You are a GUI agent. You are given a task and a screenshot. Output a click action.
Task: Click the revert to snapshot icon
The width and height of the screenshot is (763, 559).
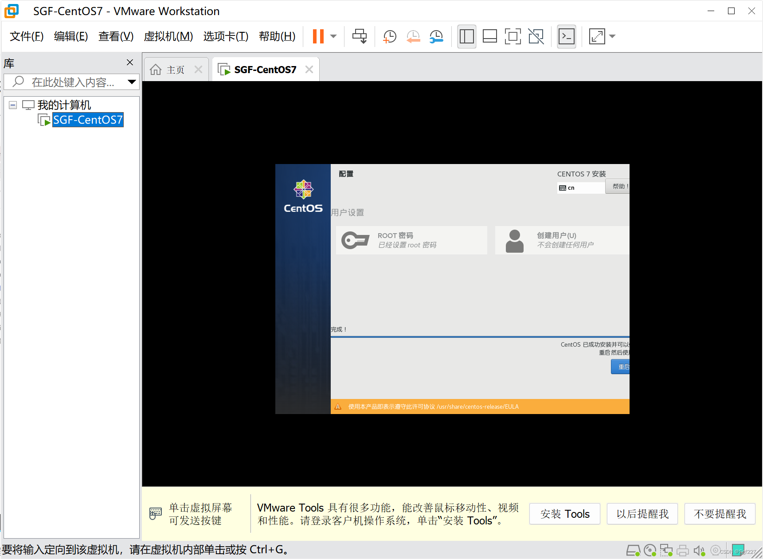click(x=413, y=36)
